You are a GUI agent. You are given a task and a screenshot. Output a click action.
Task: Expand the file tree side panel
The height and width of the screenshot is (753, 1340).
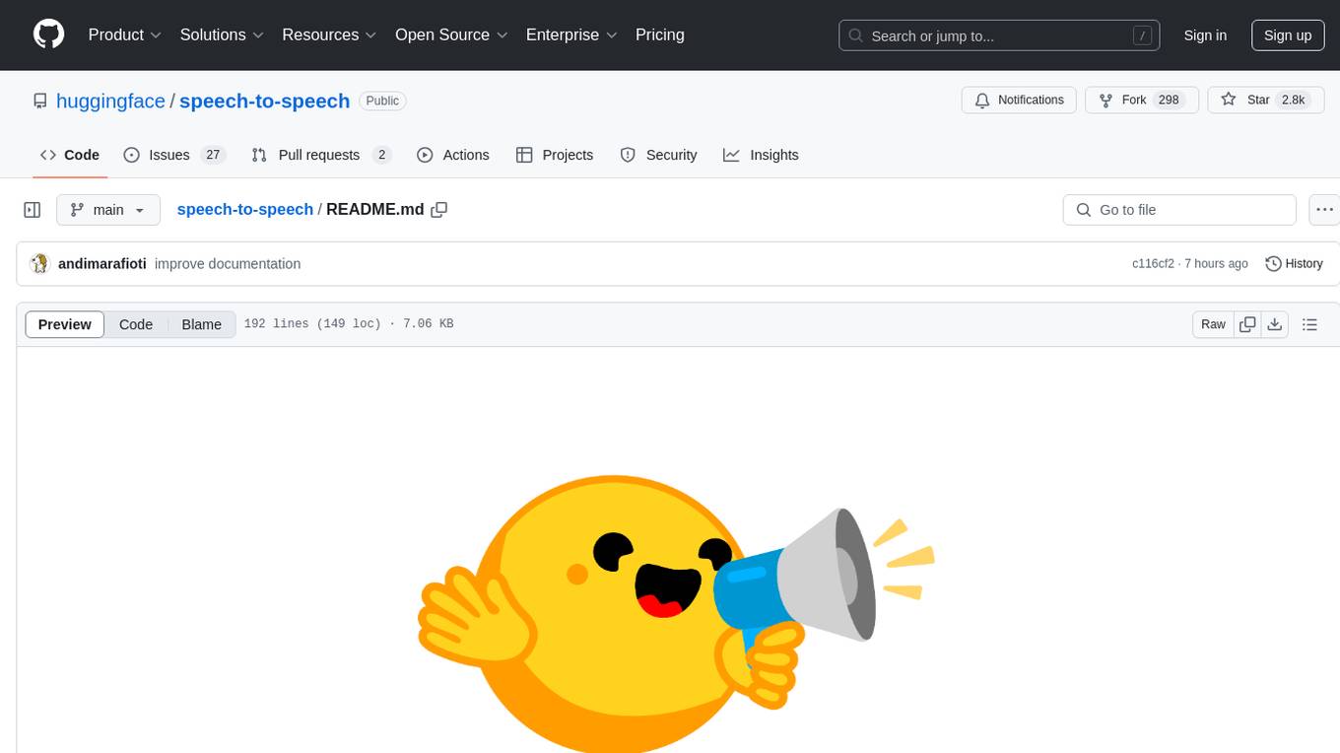pos(33,210)
